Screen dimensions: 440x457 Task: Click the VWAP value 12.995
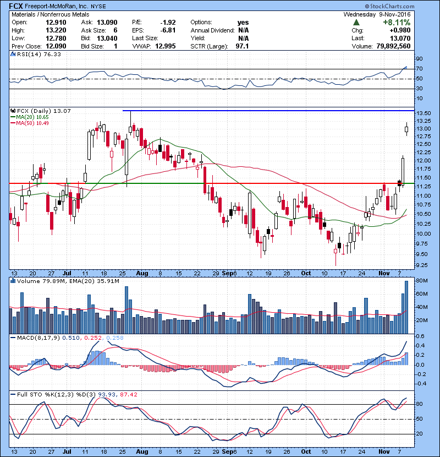tap(166, 46)
